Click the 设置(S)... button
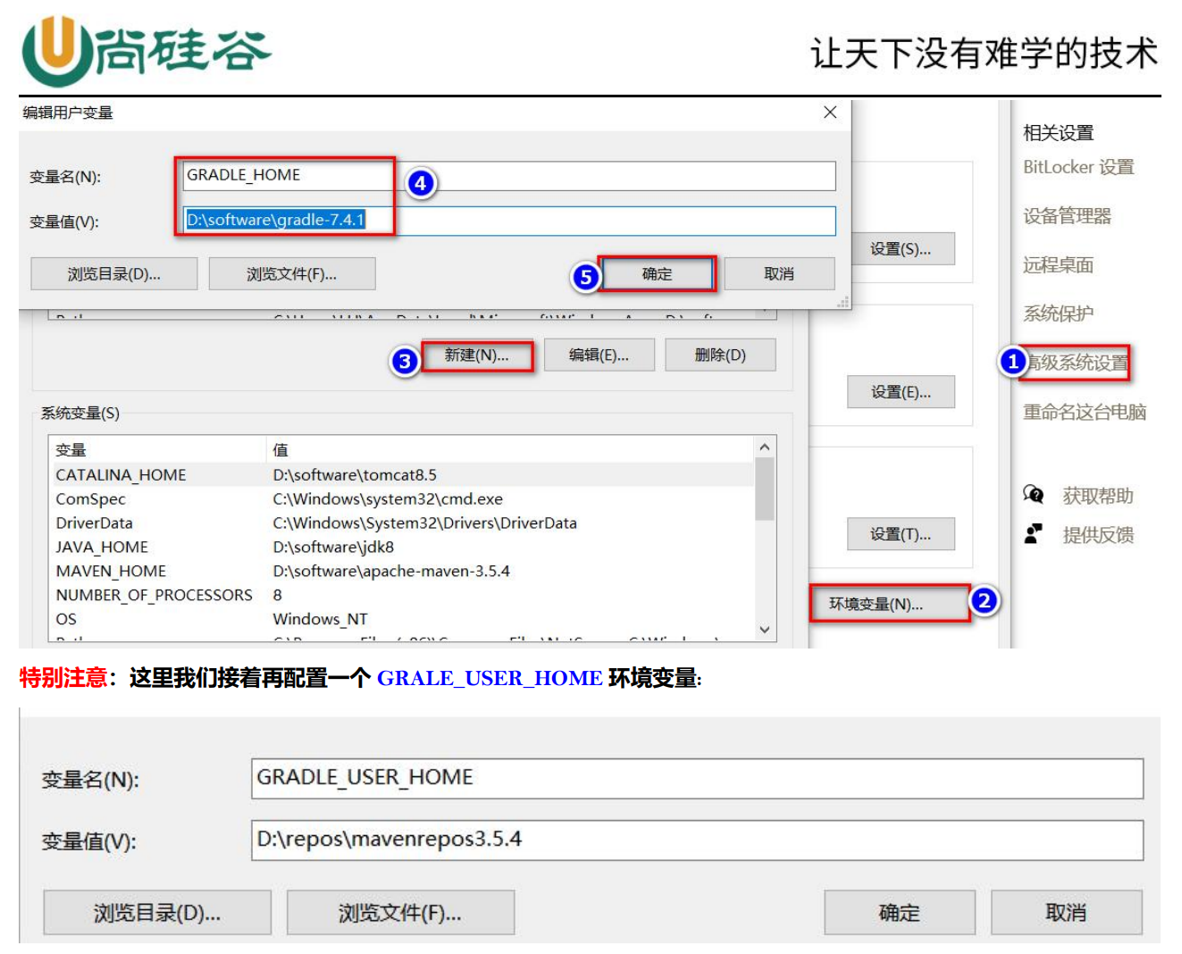 coord(901,248)
